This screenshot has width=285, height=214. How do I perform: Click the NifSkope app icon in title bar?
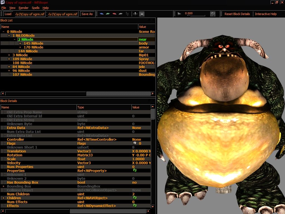point(3,2)
